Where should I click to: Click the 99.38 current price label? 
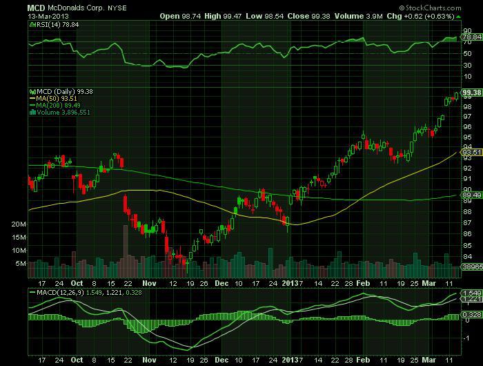(471, 93)
